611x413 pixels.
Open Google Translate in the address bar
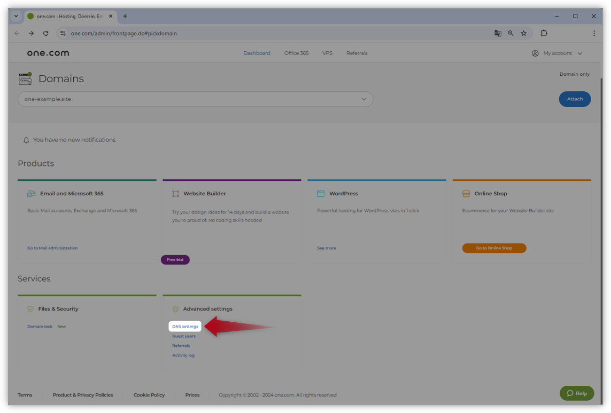point(498,33)
